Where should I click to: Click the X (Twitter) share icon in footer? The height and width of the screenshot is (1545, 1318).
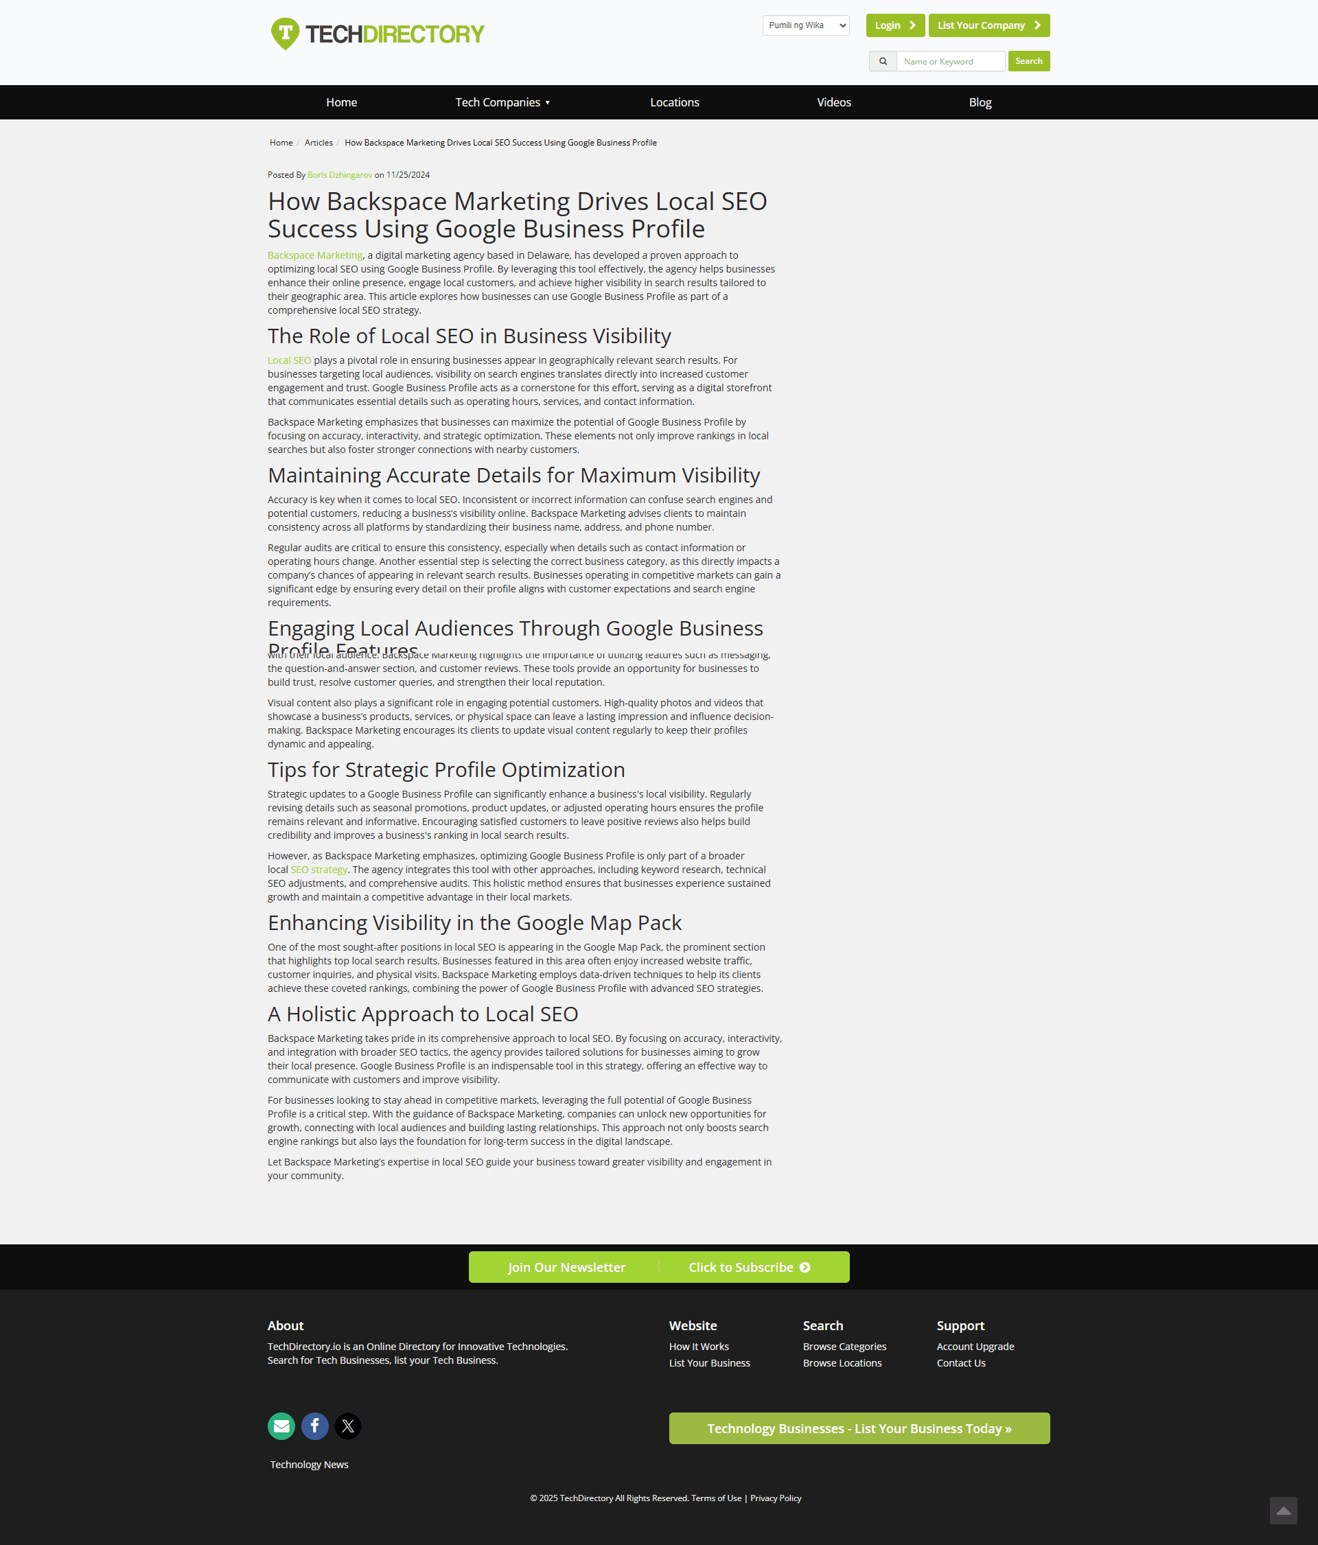click(347, 1426)
